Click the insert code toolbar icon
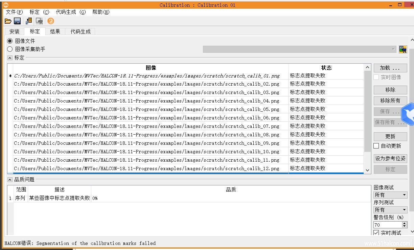The image size is (414, 250). point(28,21)
